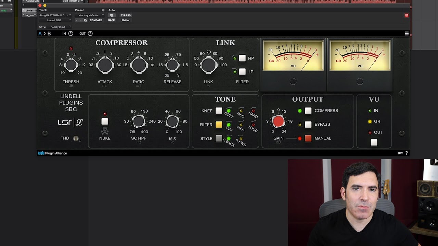Image resolution: width=438 pixels, height=246 pixels.
Task: Click the THRESH knob
Action: [x=71, y=65]
